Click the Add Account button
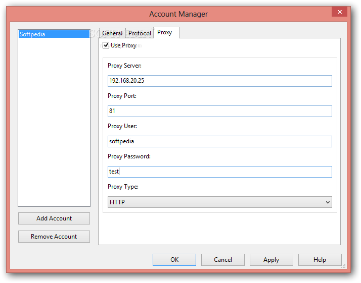 54,218
